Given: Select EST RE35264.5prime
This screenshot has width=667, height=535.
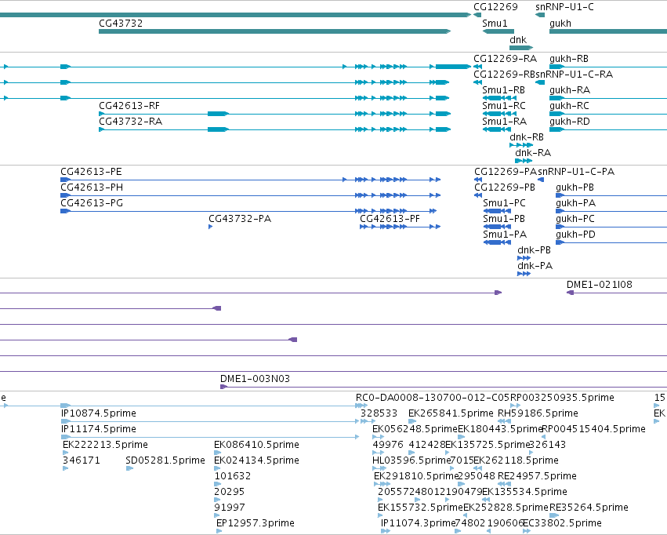Looking at the screenshot, I should point(554,515).
